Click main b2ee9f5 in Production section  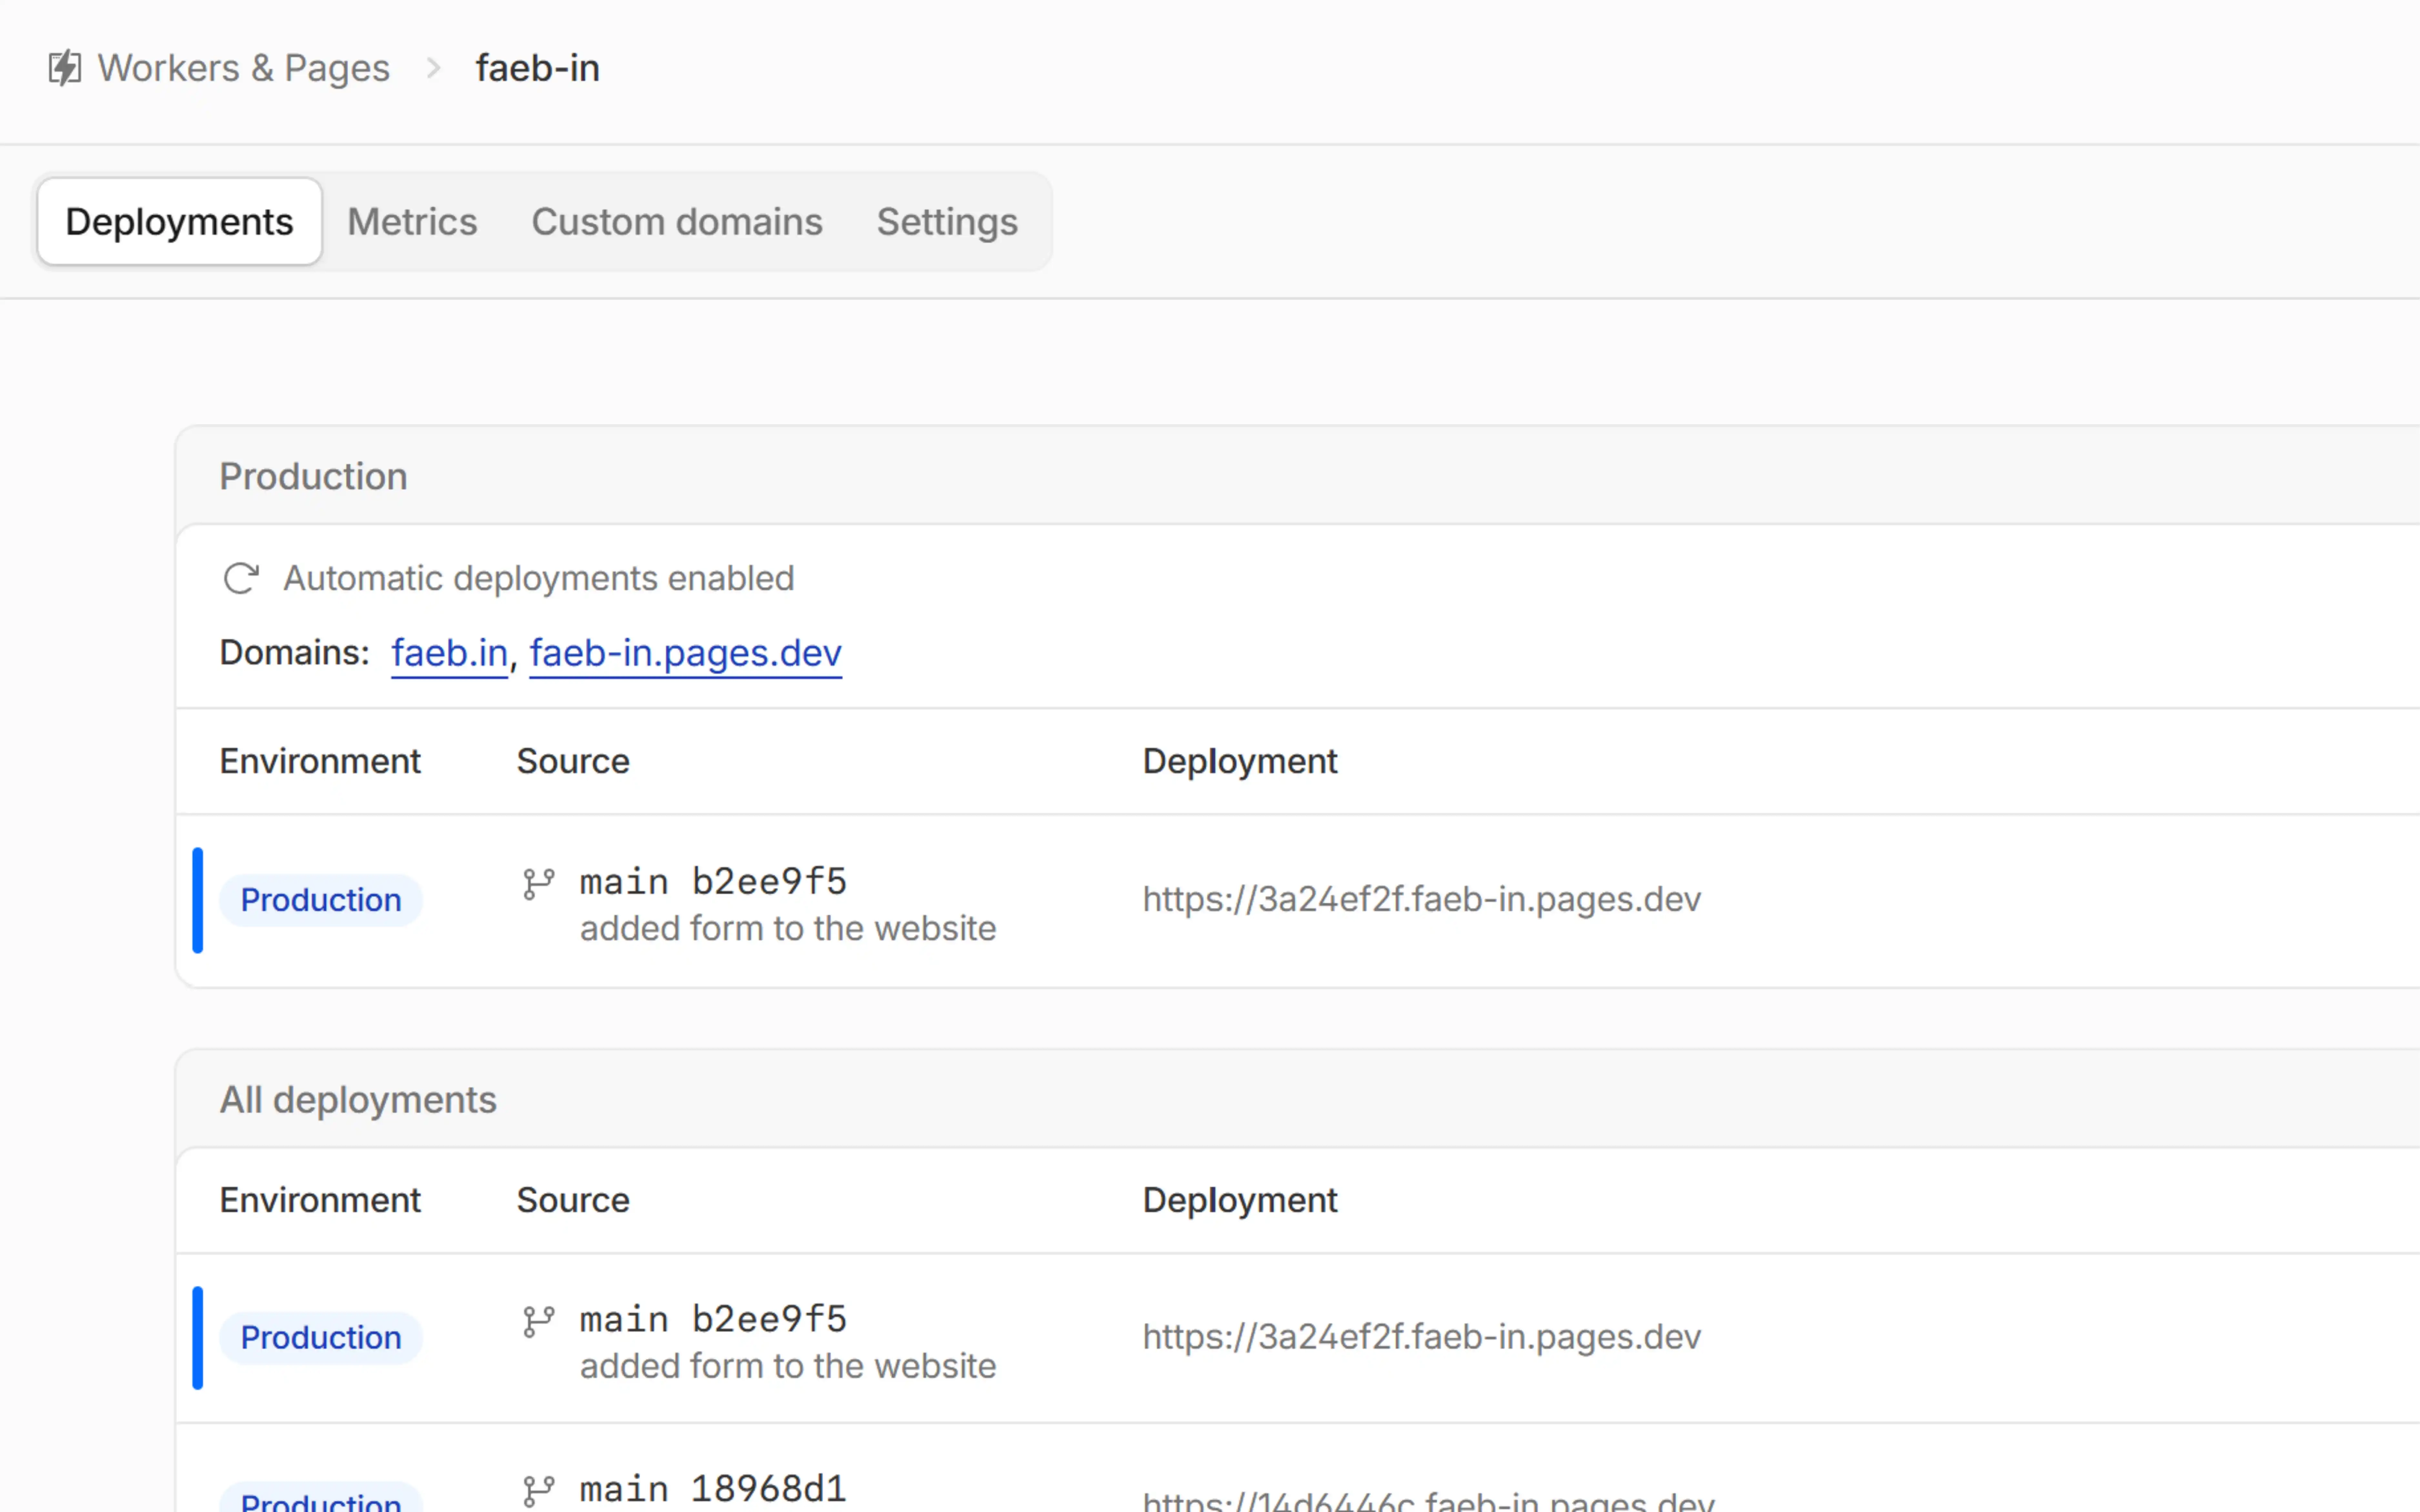pyautogui.click(x=713, y=882)
